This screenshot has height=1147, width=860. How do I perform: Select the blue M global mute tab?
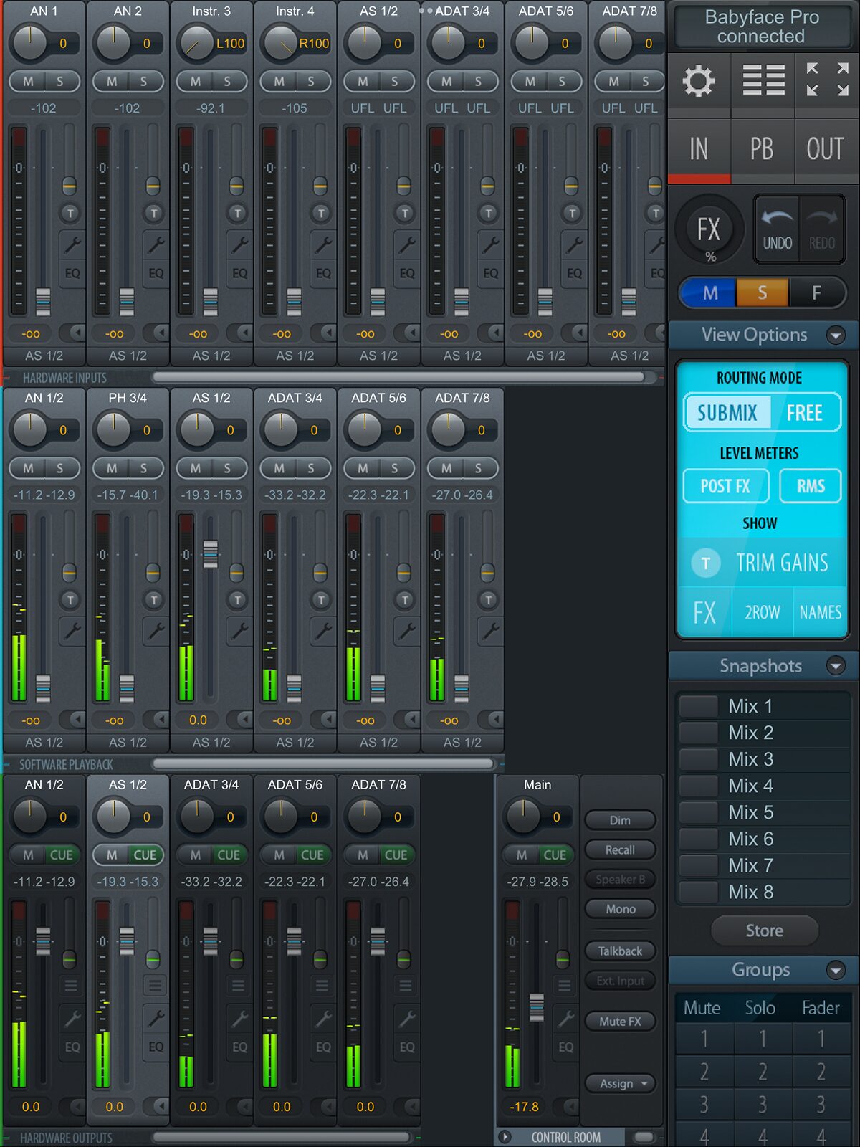click(x=709, y=293)
